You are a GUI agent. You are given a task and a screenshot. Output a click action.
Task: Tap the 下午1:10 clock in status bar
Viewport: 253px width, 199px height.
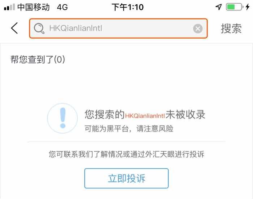[x=128, y=7]
